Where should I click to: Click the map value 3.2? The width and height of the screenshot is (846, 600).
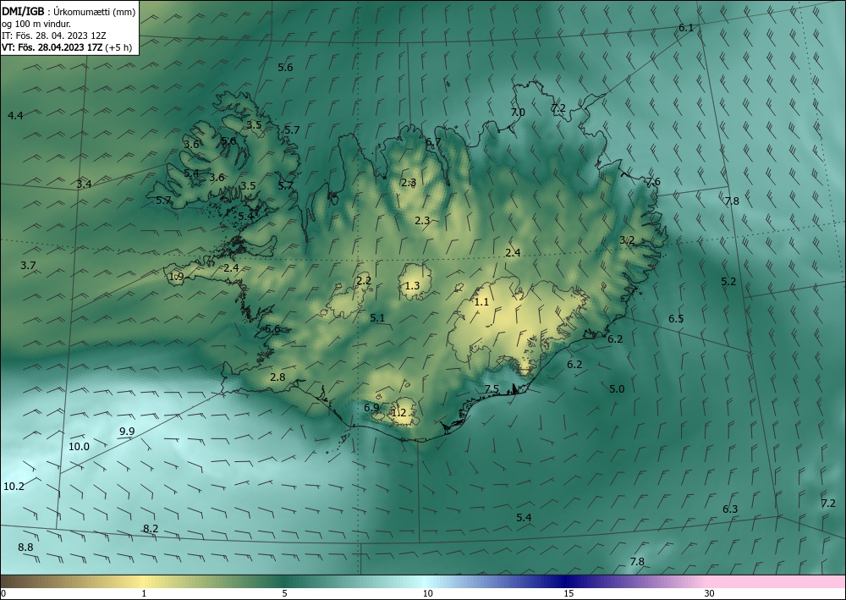click(627, 240)
